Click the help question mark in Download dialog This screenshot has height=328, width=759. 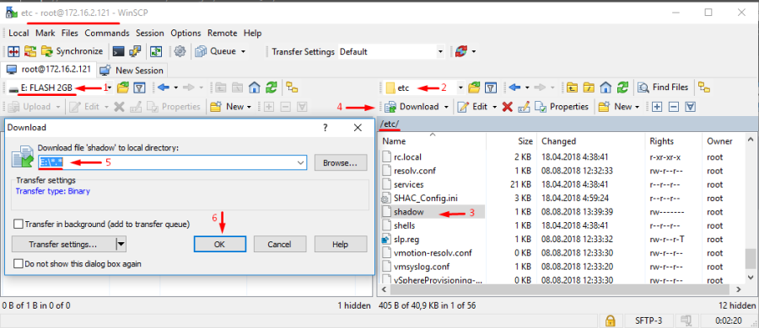coord(326,128)
